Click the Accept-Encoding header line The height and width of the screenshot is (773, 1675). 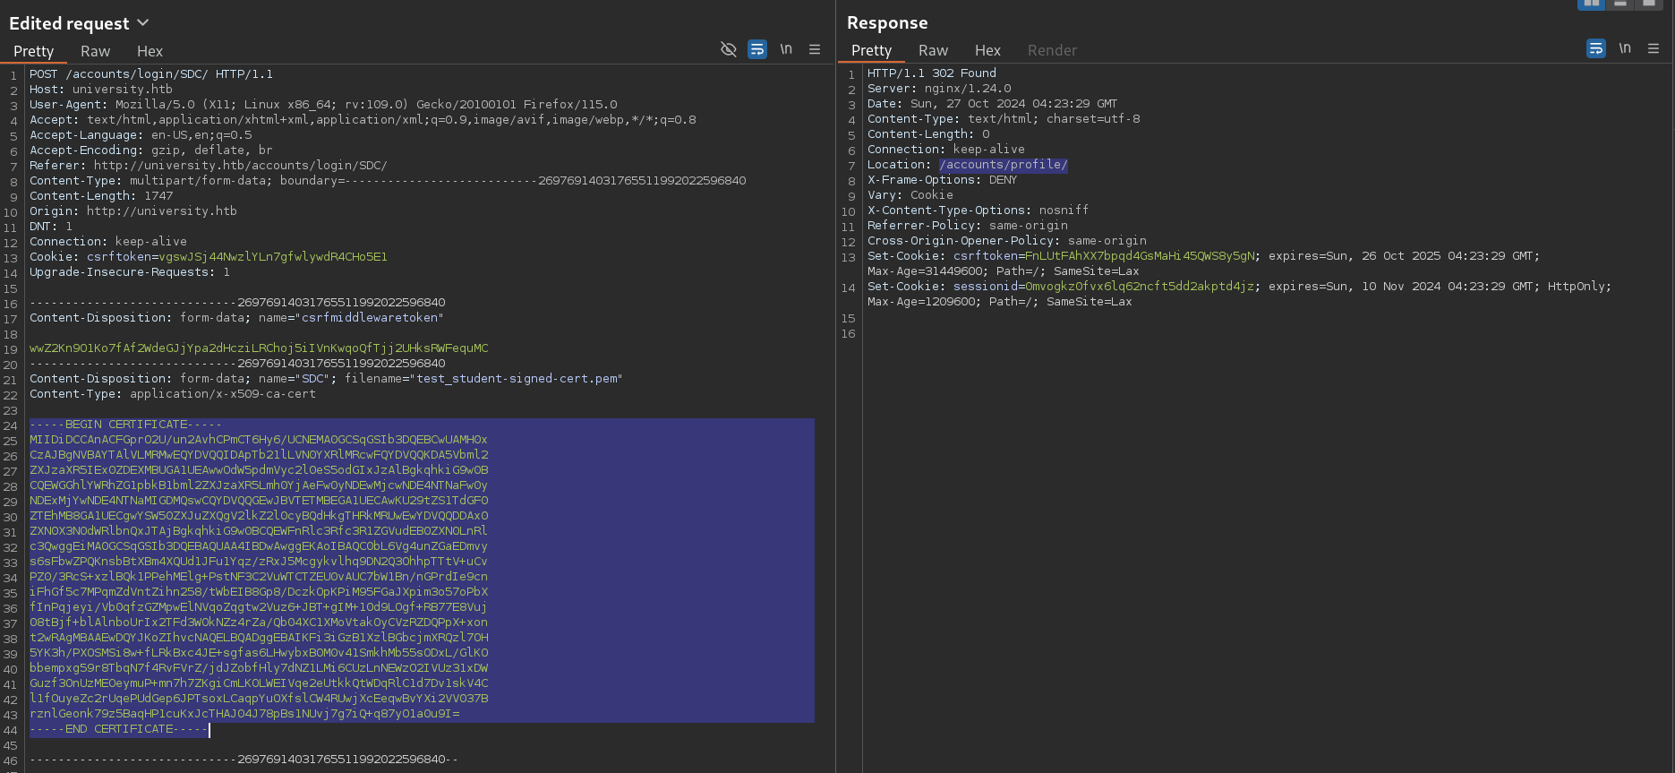[151, 150]
